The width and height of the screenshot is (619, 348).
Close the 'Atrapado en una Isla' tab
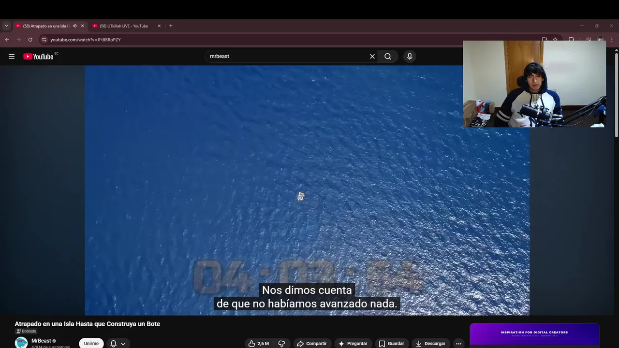point(82,26)
